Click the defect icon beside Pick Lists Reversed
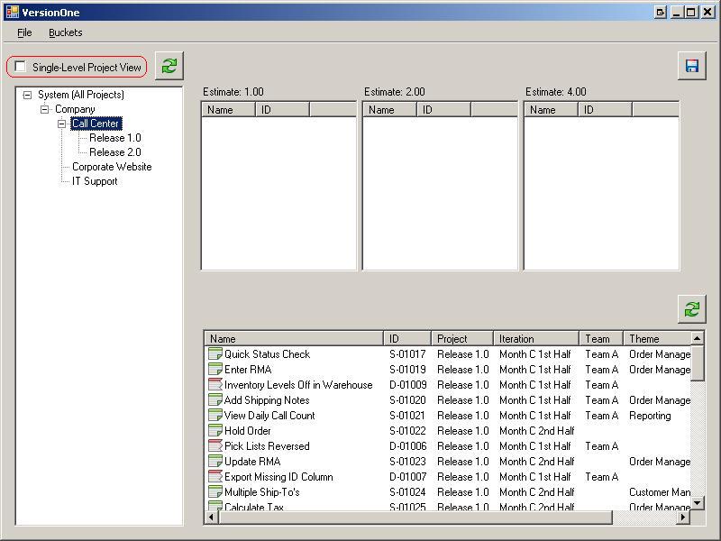Viewport: 721px width, 541px height. 215,445
